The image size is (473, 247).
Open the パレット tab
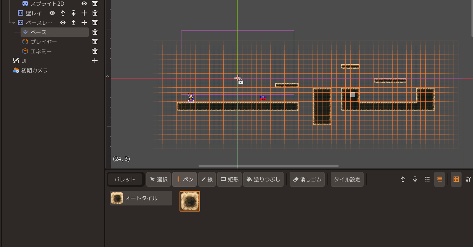pyautogui.click(x=125, y=179)
